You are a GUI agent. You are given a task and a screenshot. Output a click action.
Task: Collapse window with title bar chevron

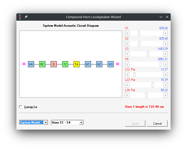[x=161, y=17]
